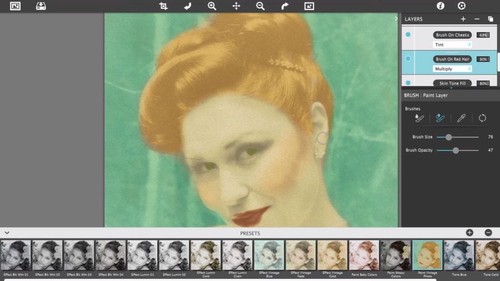Open the Multiply blend mode dropdown
This screenshot has height=281, width=500.
tap(452, 69)
